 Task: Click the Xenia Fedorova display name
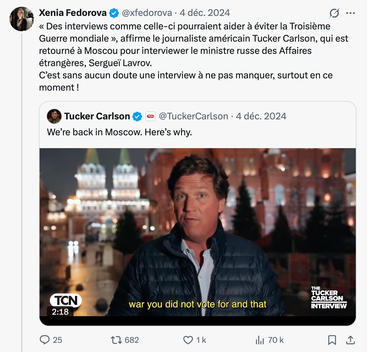[73, 13]
